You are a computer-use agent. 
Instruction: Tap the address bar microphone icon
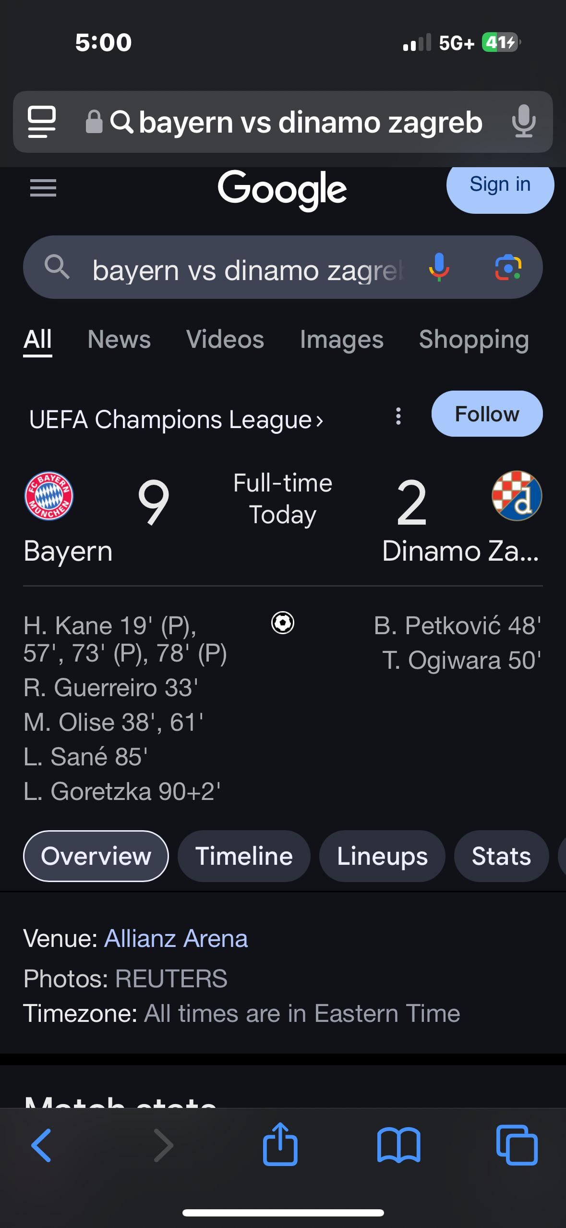523,122
